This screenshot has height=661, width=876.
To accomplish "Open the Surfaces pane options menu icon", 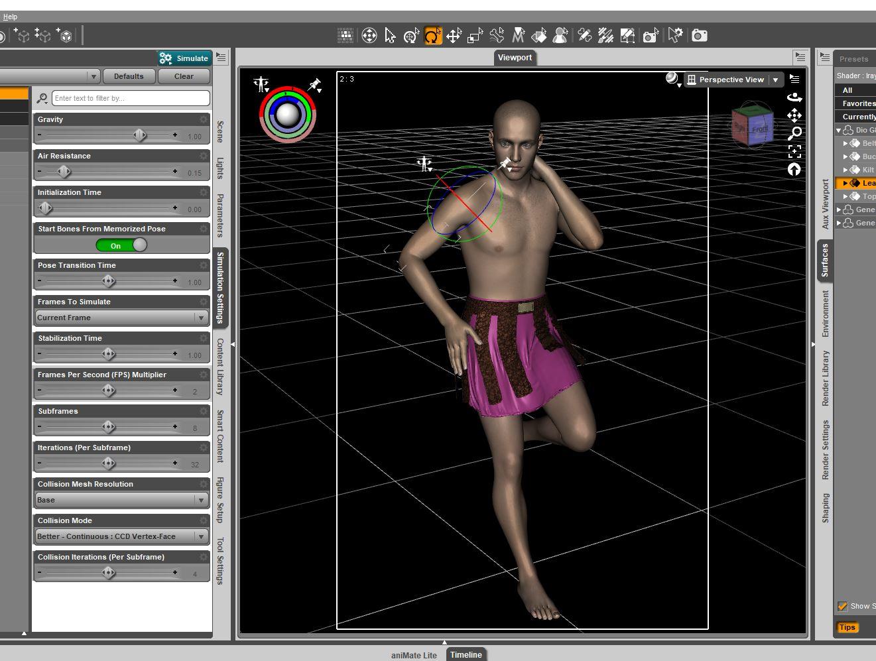I will point(824,58).
